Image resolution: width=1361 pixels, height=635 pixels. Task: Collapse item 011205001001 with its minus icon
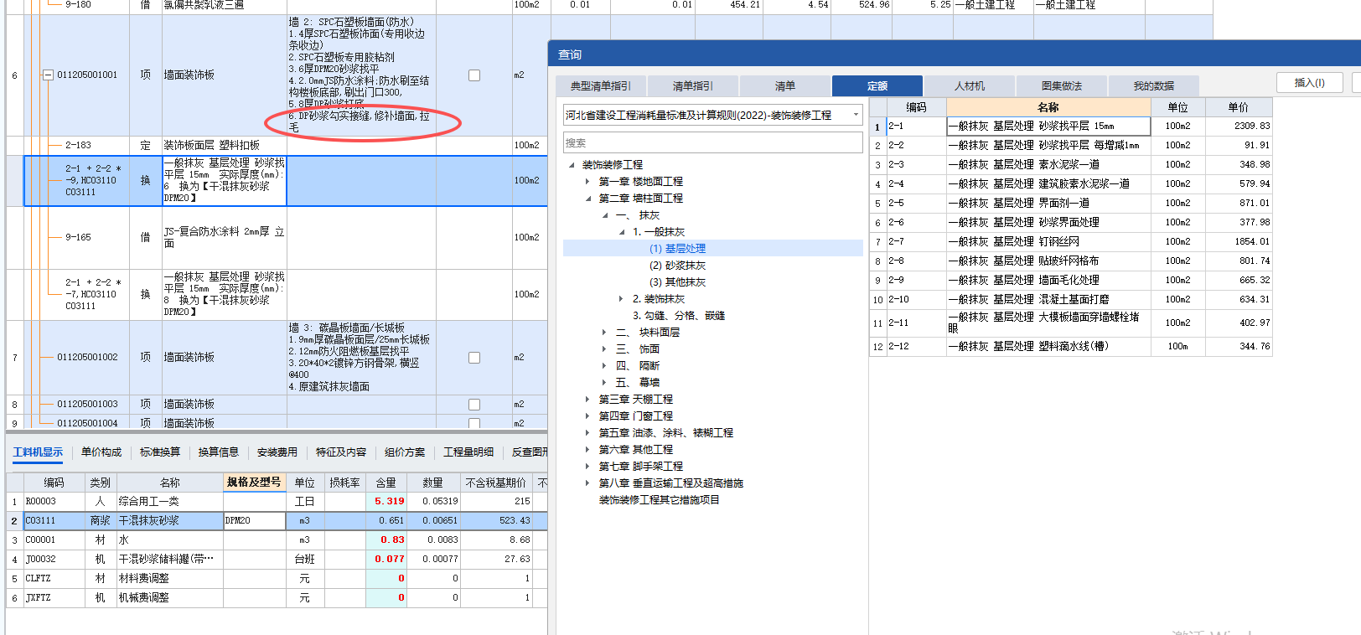(x=48, y=75)
